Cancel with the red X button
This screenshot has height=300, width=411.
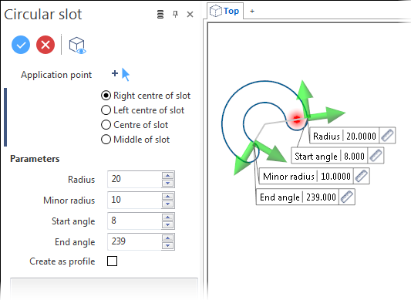(x=45, y=45)
